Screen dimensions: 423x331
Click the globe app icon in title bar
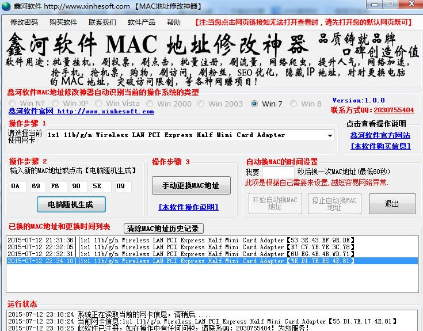tap(6, 6)
